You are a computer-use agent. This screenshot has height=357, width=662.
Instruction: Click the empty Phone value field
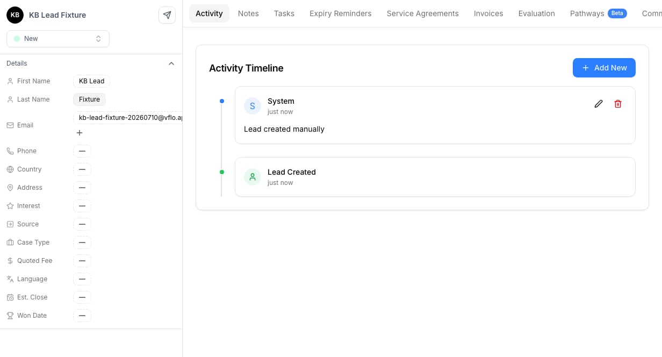(82, 151)
